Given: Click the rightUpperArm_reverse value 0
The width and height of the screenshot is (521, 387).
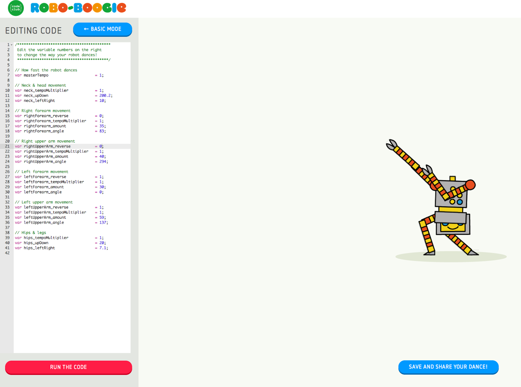Looking at the screenshot, I should pos(101,146).
